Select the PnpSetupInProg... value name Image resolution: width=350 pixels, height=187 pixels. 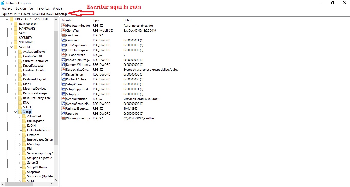[78, 60]
